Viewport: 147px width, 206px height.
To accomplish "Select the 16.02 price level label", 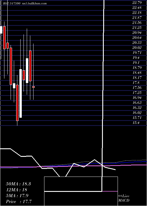I will tap(137, 112).
